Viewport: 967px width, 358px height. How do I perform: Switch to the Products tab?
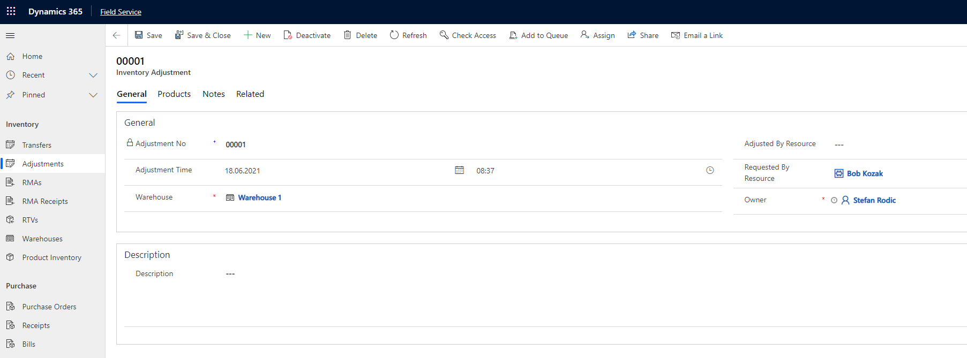pyautogui.click(x=174, y=94)
